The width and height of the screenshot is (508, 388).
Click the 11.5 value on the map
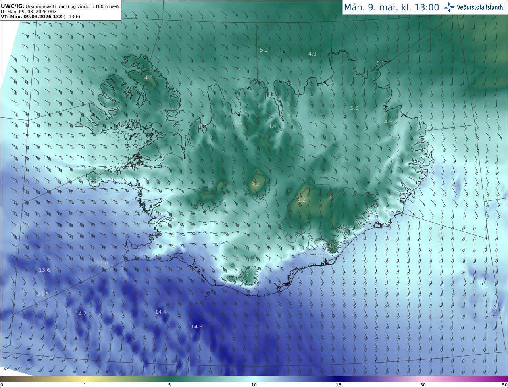click(x=43, y=294)
